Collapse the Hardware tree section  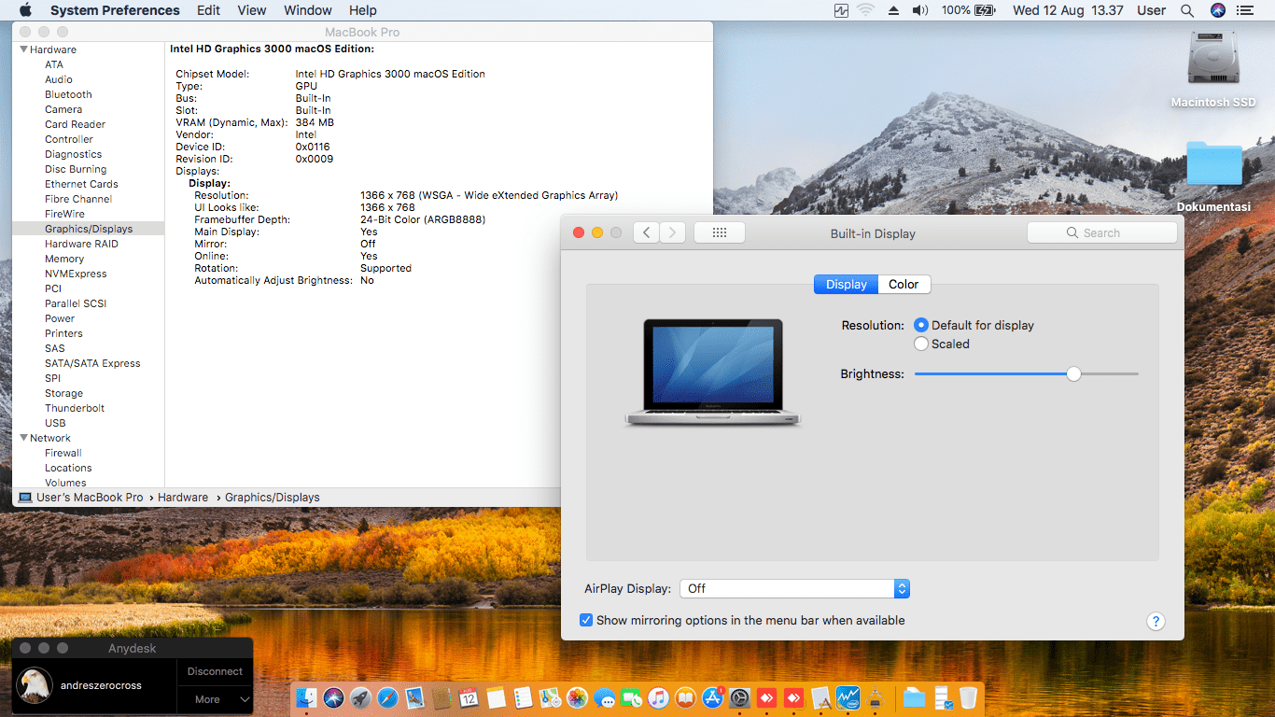[x=23, y=49]
